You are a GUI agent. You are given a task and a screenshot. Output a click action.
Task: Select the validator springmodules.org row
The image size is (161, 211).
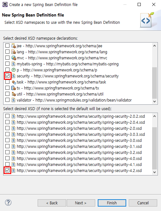pos(74,100)
